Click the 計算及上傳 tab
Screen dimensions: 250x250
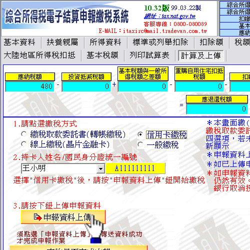200,55
